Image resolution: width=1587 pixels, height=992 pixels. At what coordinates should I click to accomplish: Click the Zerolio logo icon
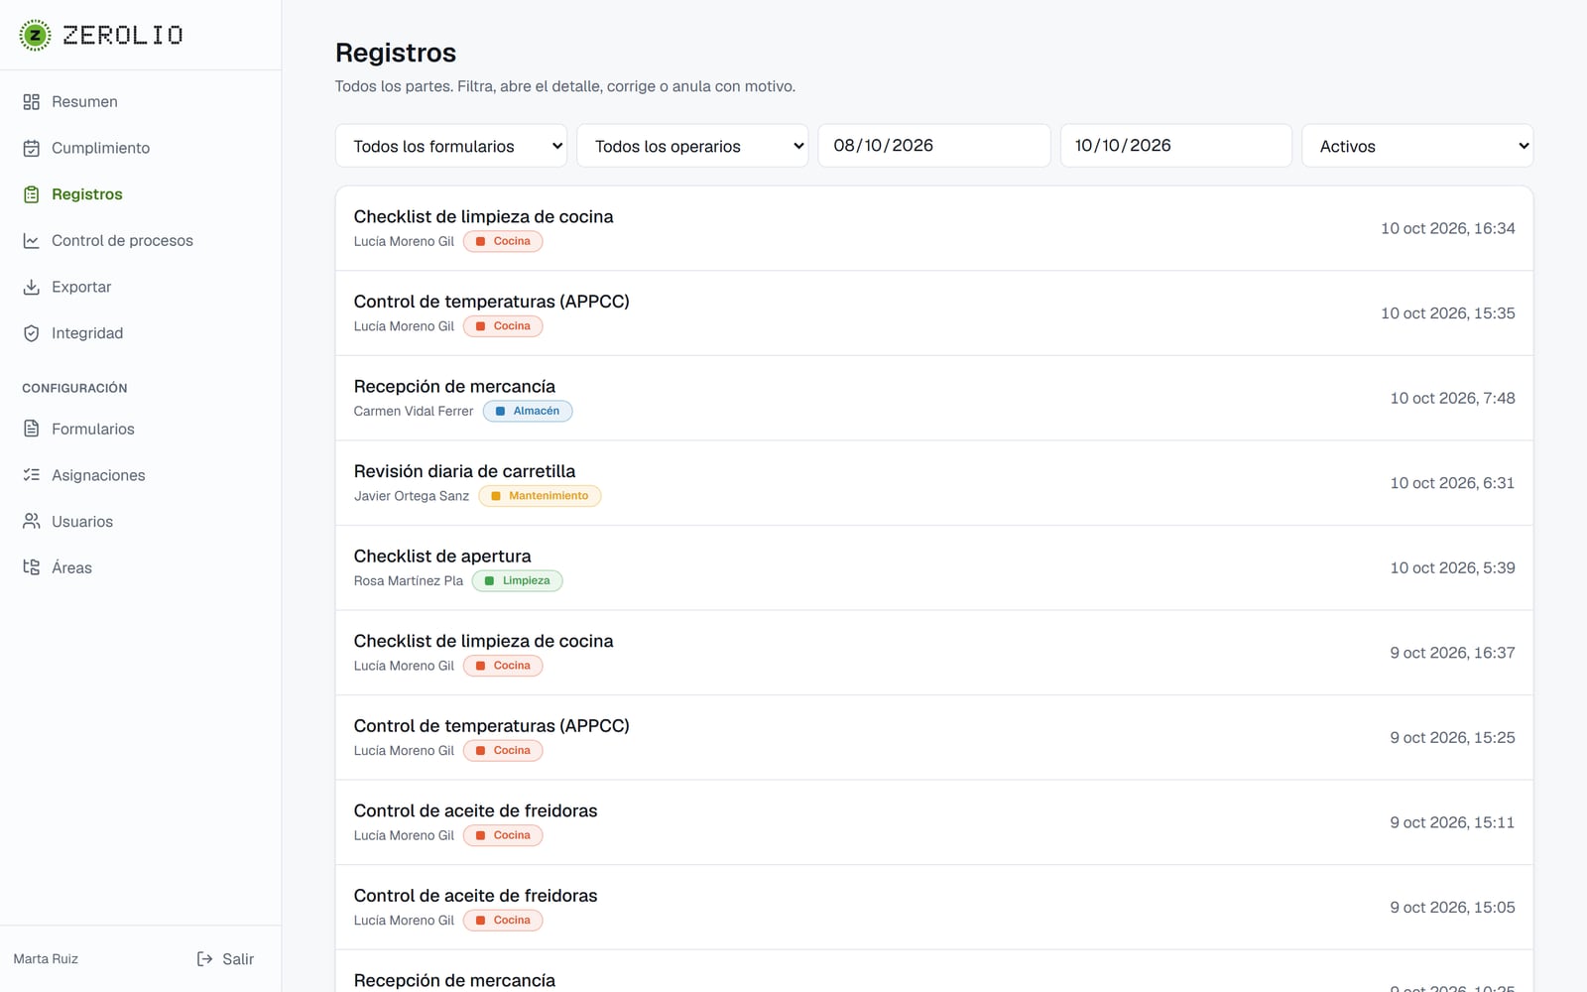point(36,35)
